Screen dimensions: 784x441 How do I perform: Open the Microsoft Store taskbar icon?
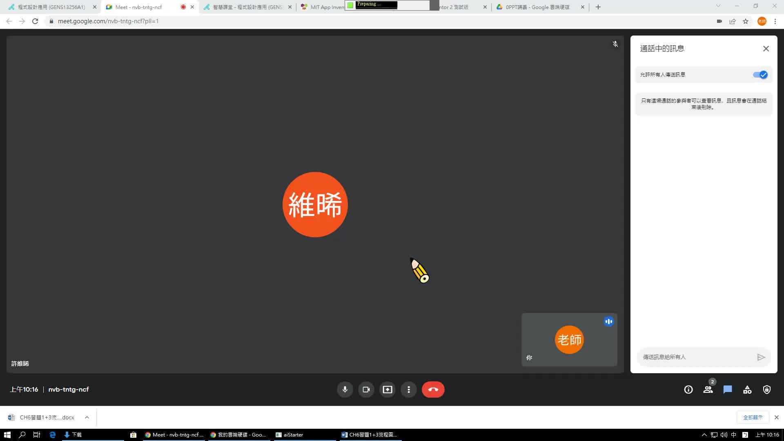(x=133, y=435)
